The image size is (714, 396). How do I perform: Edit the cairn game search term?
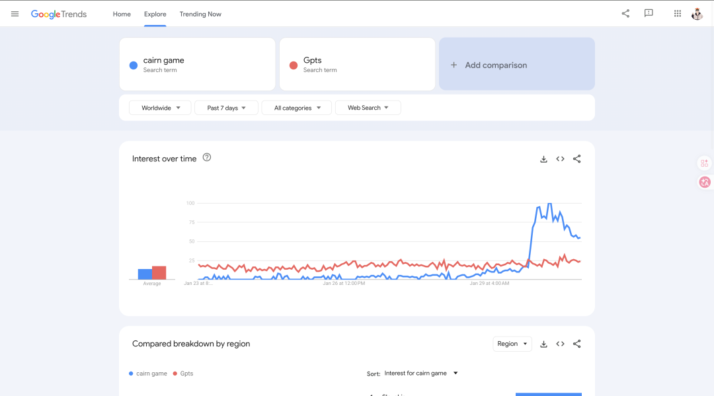pyautogui.click(x=197, y=64)
